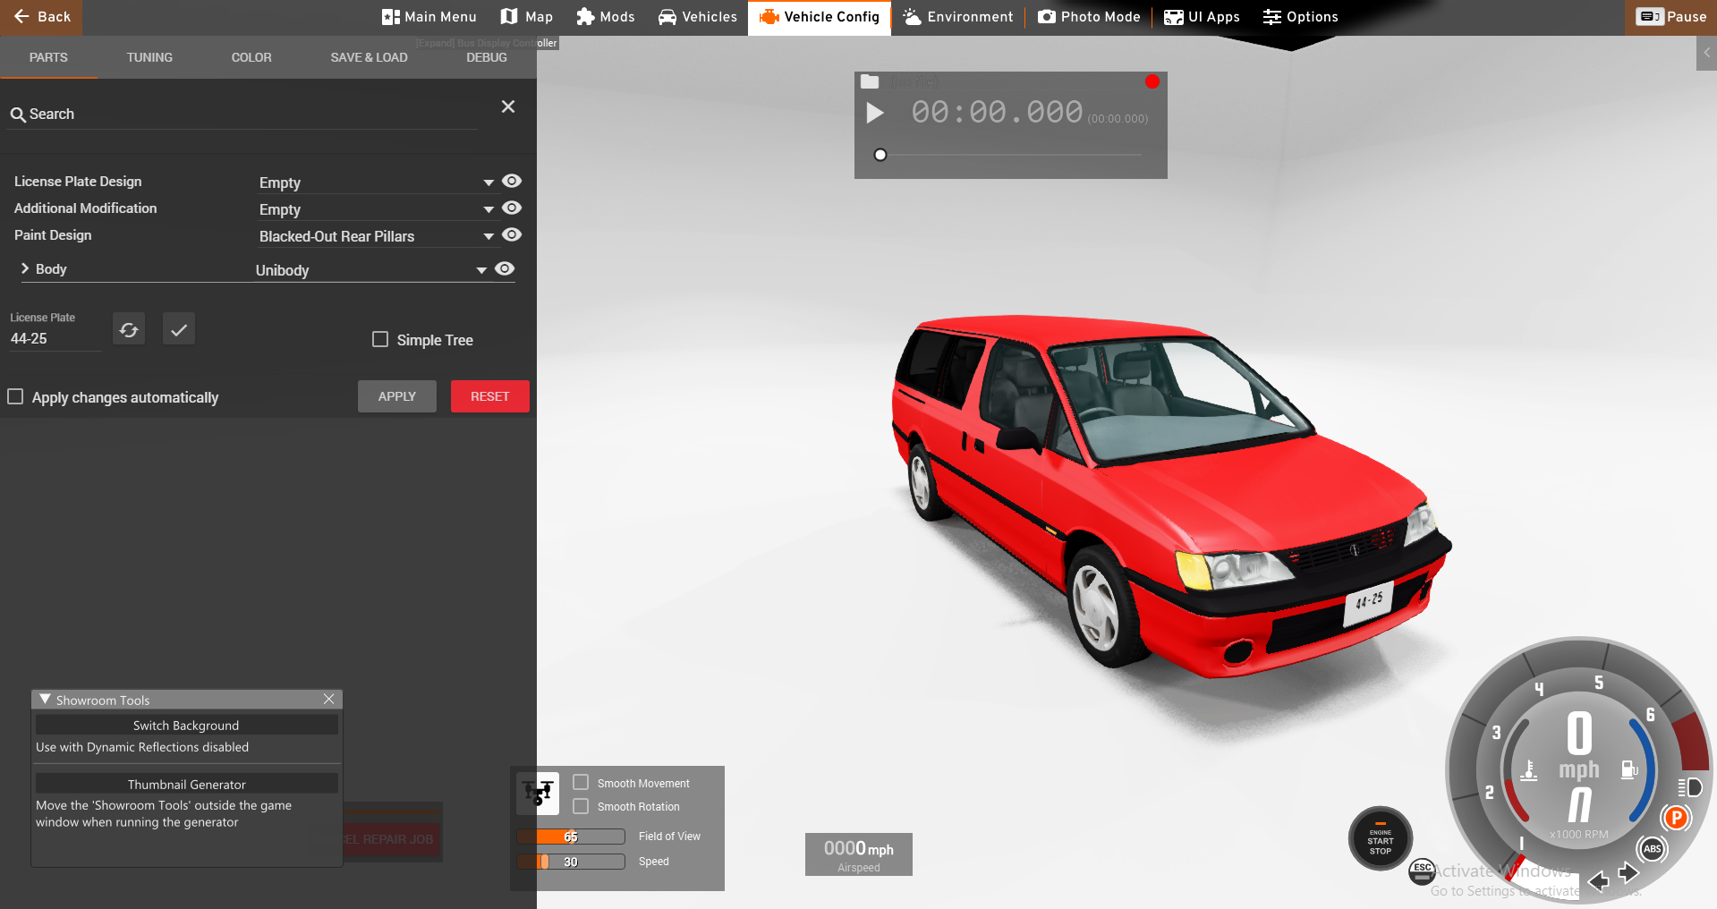Viewport: 1717px width, 909px height.
Task: Enable Apply changes automatically checkbox
Action: pos(15,396)
